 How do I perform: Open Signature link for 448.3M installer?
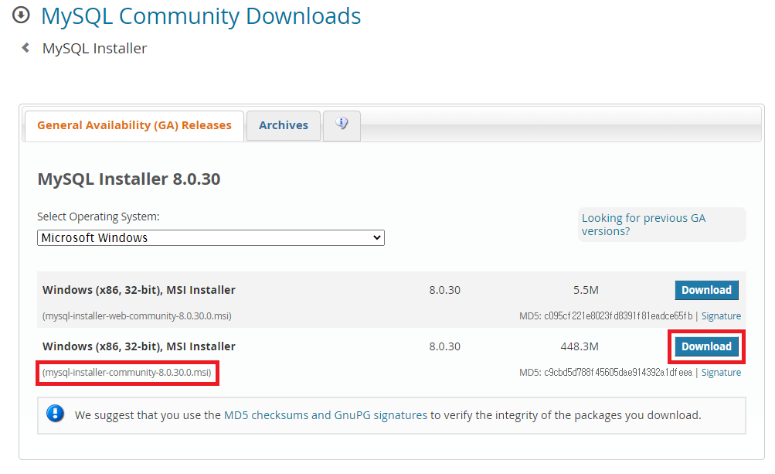click(x=721, y=372)
